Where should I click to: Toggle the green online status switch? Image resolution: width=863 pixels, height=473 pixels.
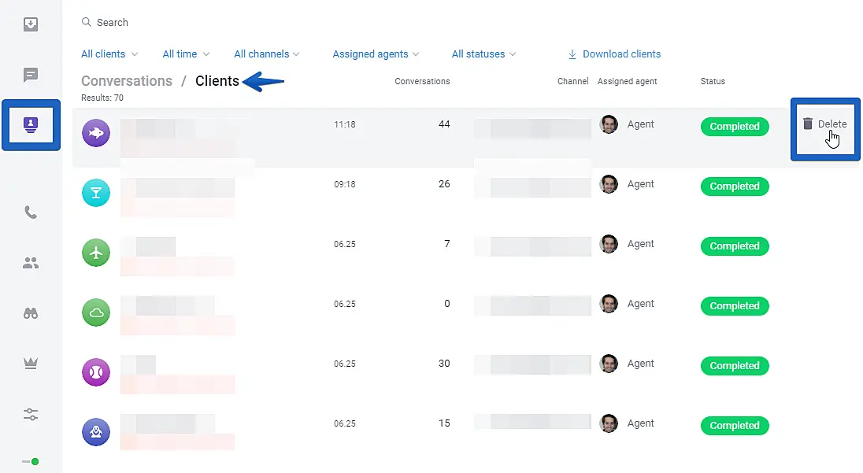(31, 461)
